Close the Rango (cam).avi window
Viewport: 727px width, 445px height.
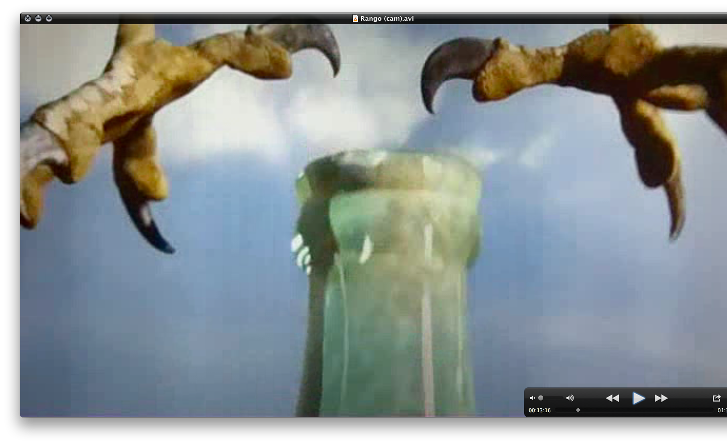click(28, 18)
